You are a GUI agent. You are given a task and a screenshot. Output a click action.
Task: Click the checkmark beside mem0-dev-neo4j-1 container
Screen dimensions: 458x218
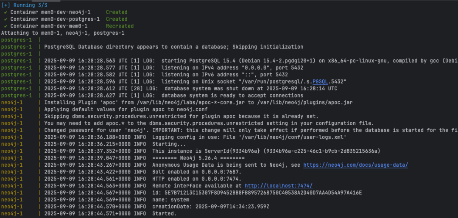coord(6,12)
